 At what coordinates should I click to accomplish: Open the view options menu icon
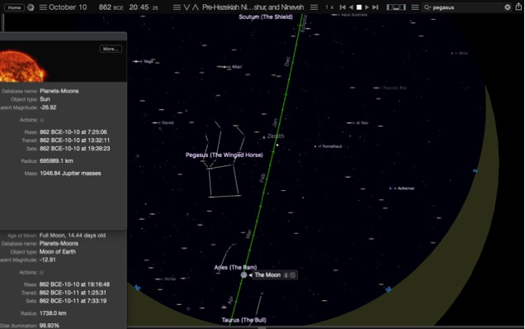pos(415,7)
